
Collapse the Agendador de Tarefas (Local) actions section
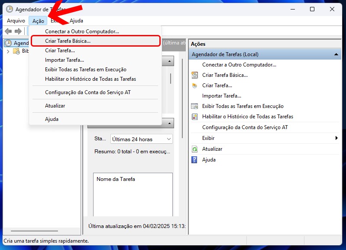[x=336, y=54]
